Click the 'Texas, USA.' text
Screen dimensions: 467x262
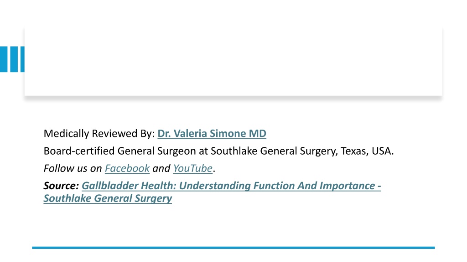coord(367,151)
